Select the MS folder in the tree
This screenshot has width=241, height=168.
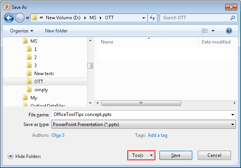[x=34, y=41]
